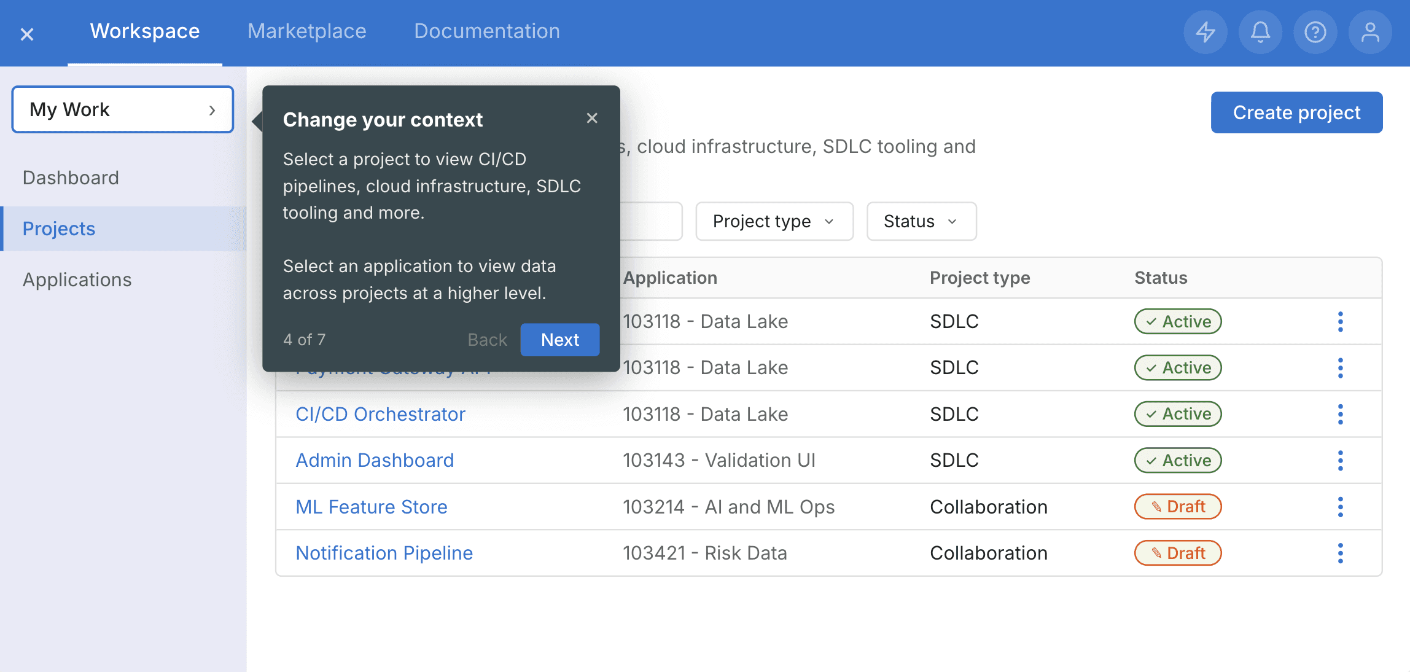Viewport: 1410px width, 672px height.
Task: Close the navigation with X icon
Action: [27, 34]
